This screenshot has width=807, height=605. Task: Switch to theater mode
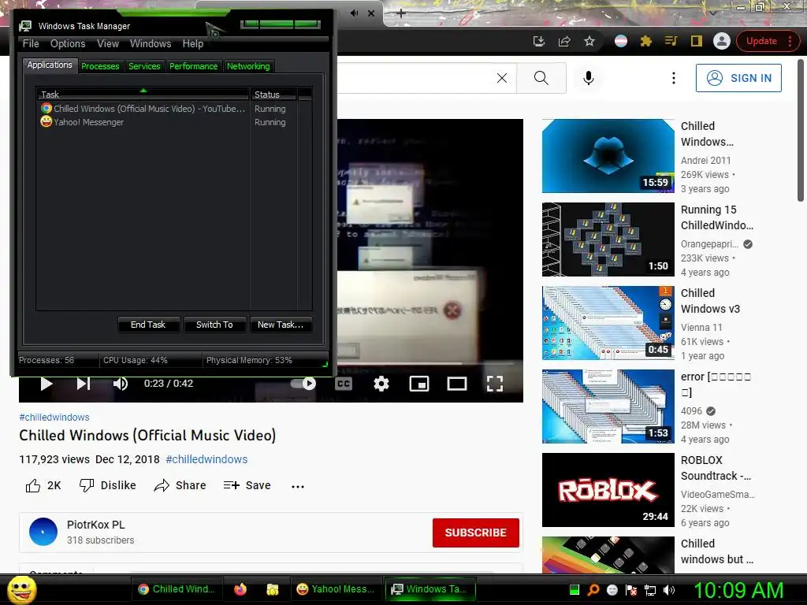click(x=456, y=384)
